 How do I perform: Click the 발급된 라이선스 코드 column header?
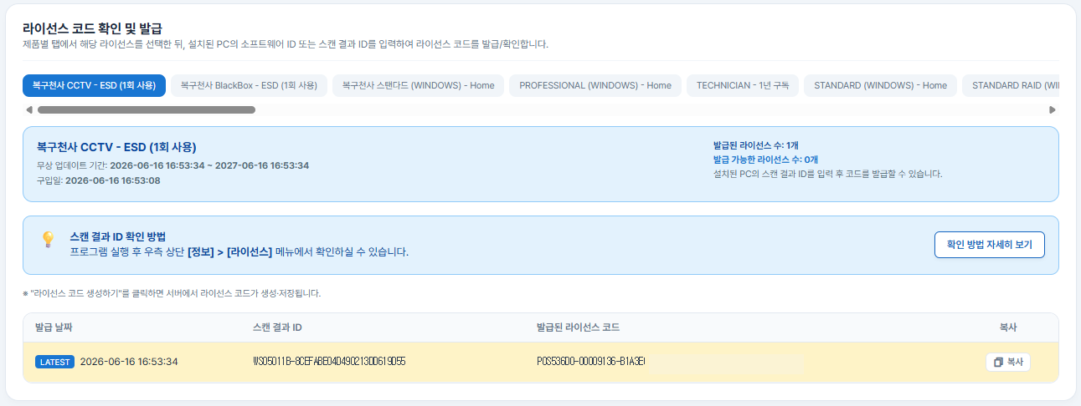578,327
